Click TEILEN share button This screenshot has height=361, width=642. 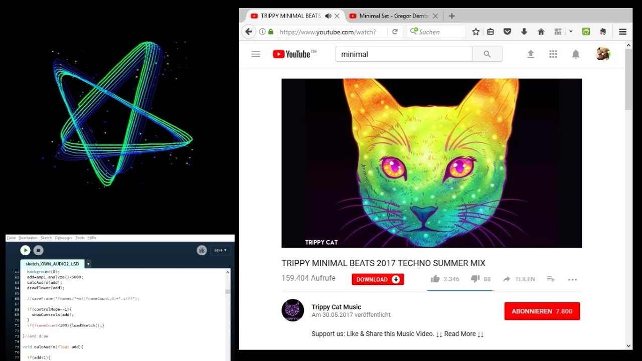(x=519, y=279)
